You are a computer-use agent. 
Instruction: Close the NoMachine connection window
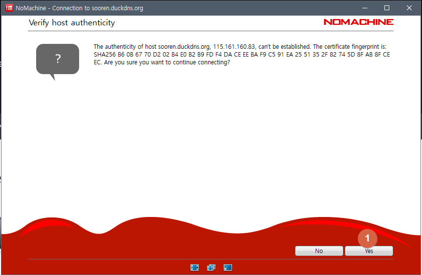tap(409, 8)
